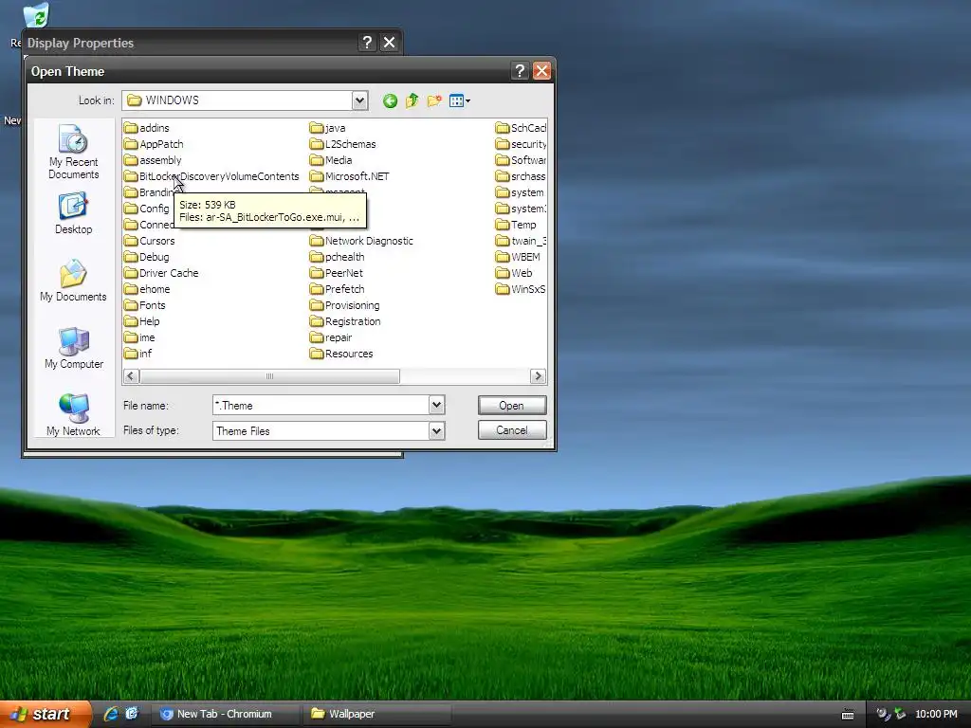The width and height of the screenshot is (971, 728).
Task: Click the Open Theme dialog help button
Action: pos(520,71)
